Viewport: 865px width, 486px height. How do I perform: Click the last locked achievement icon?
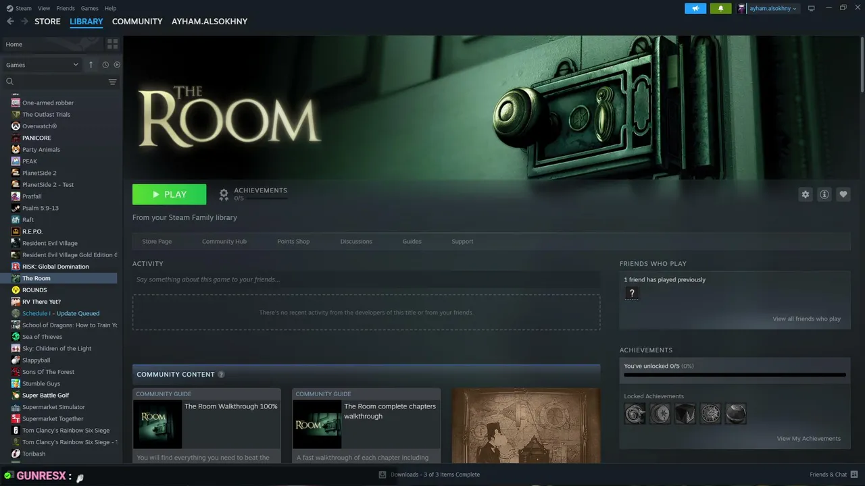736,413
